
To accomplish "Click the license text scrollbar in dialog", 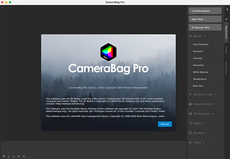I will [x=170, y=102].
